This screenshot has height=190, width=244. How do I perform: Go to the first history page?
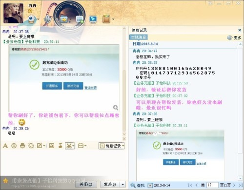pyautogui.click(x=190, y=185)
